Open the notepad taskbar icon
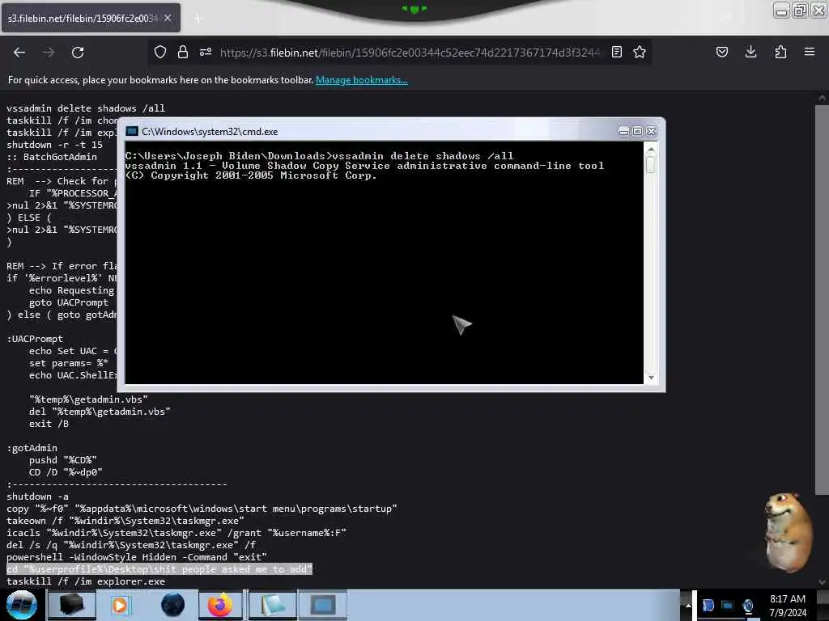The width and height of the screenshot is (829, 621). [x=272, y=605]
